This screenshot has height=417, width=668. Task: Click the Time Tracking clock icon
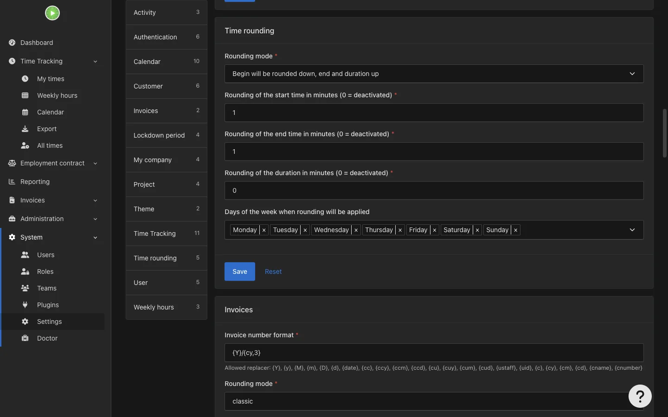pyautogui.click(x=12, y=61)
